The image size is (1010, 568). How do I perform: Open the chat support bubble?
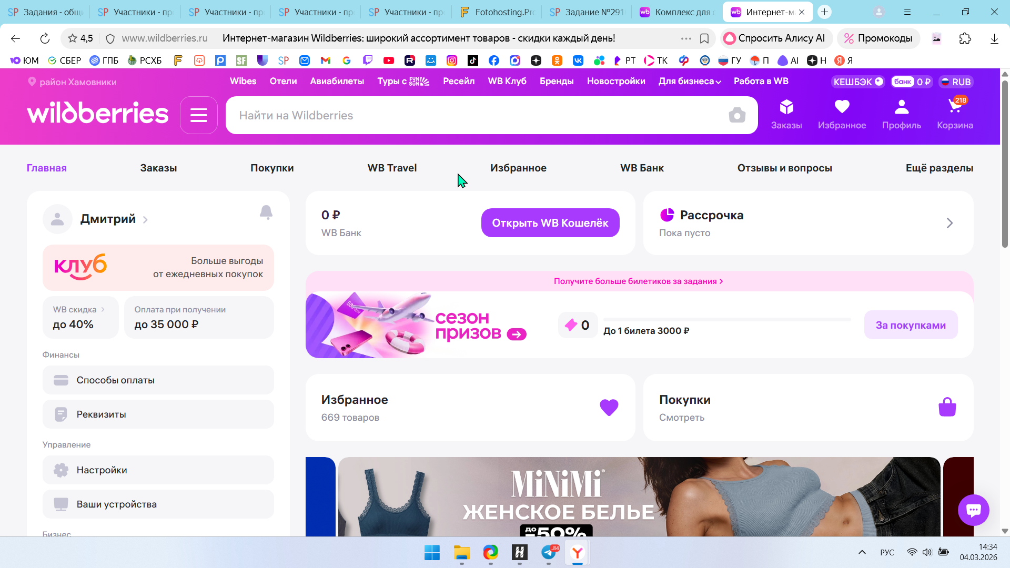point(973,510)
